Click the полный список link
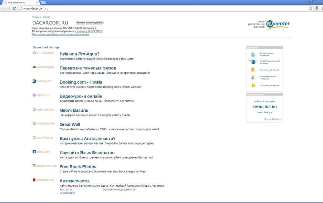This screenshot has height=203, width=323. pyautogui.click(x=272, y=119)
